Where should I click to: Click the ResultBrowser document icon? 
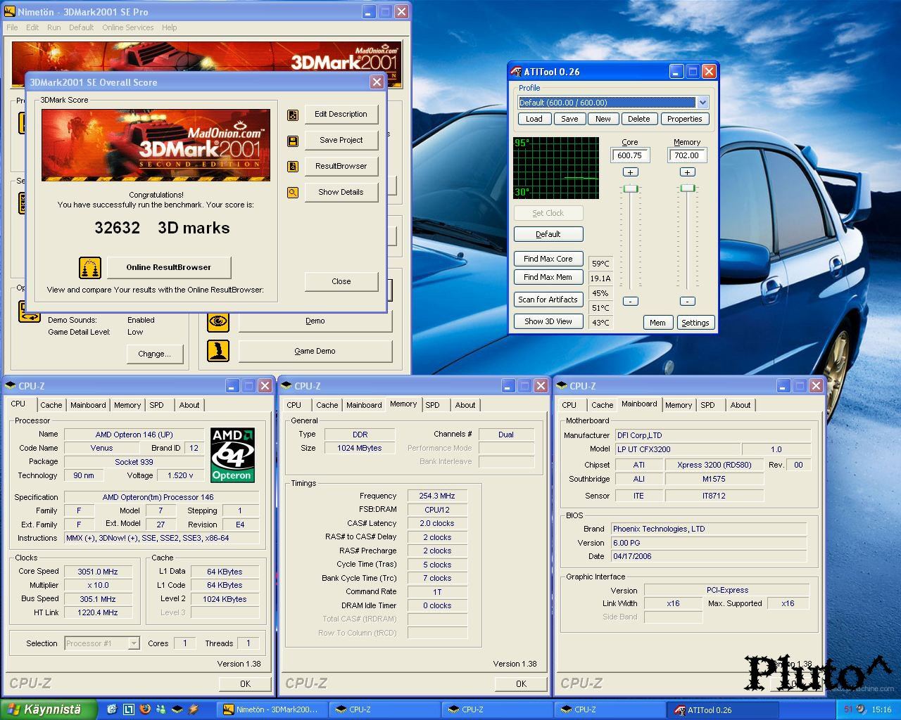tap(293, 167)
